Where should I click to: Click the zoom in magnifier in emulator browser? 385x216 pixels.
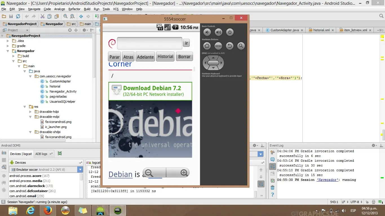tap(184, 173)
